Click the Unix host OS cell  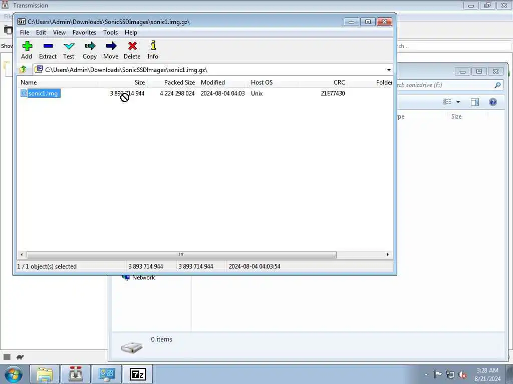(257, 93)
